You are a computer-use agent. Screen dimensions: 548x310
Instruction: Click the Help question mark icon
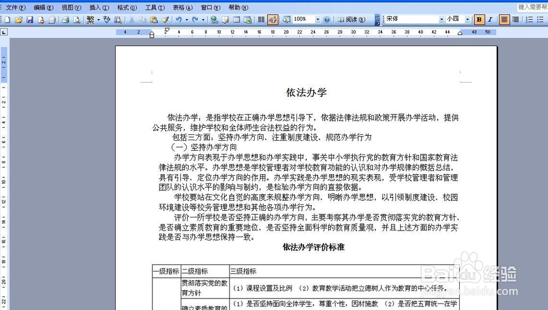pos(327,20)
